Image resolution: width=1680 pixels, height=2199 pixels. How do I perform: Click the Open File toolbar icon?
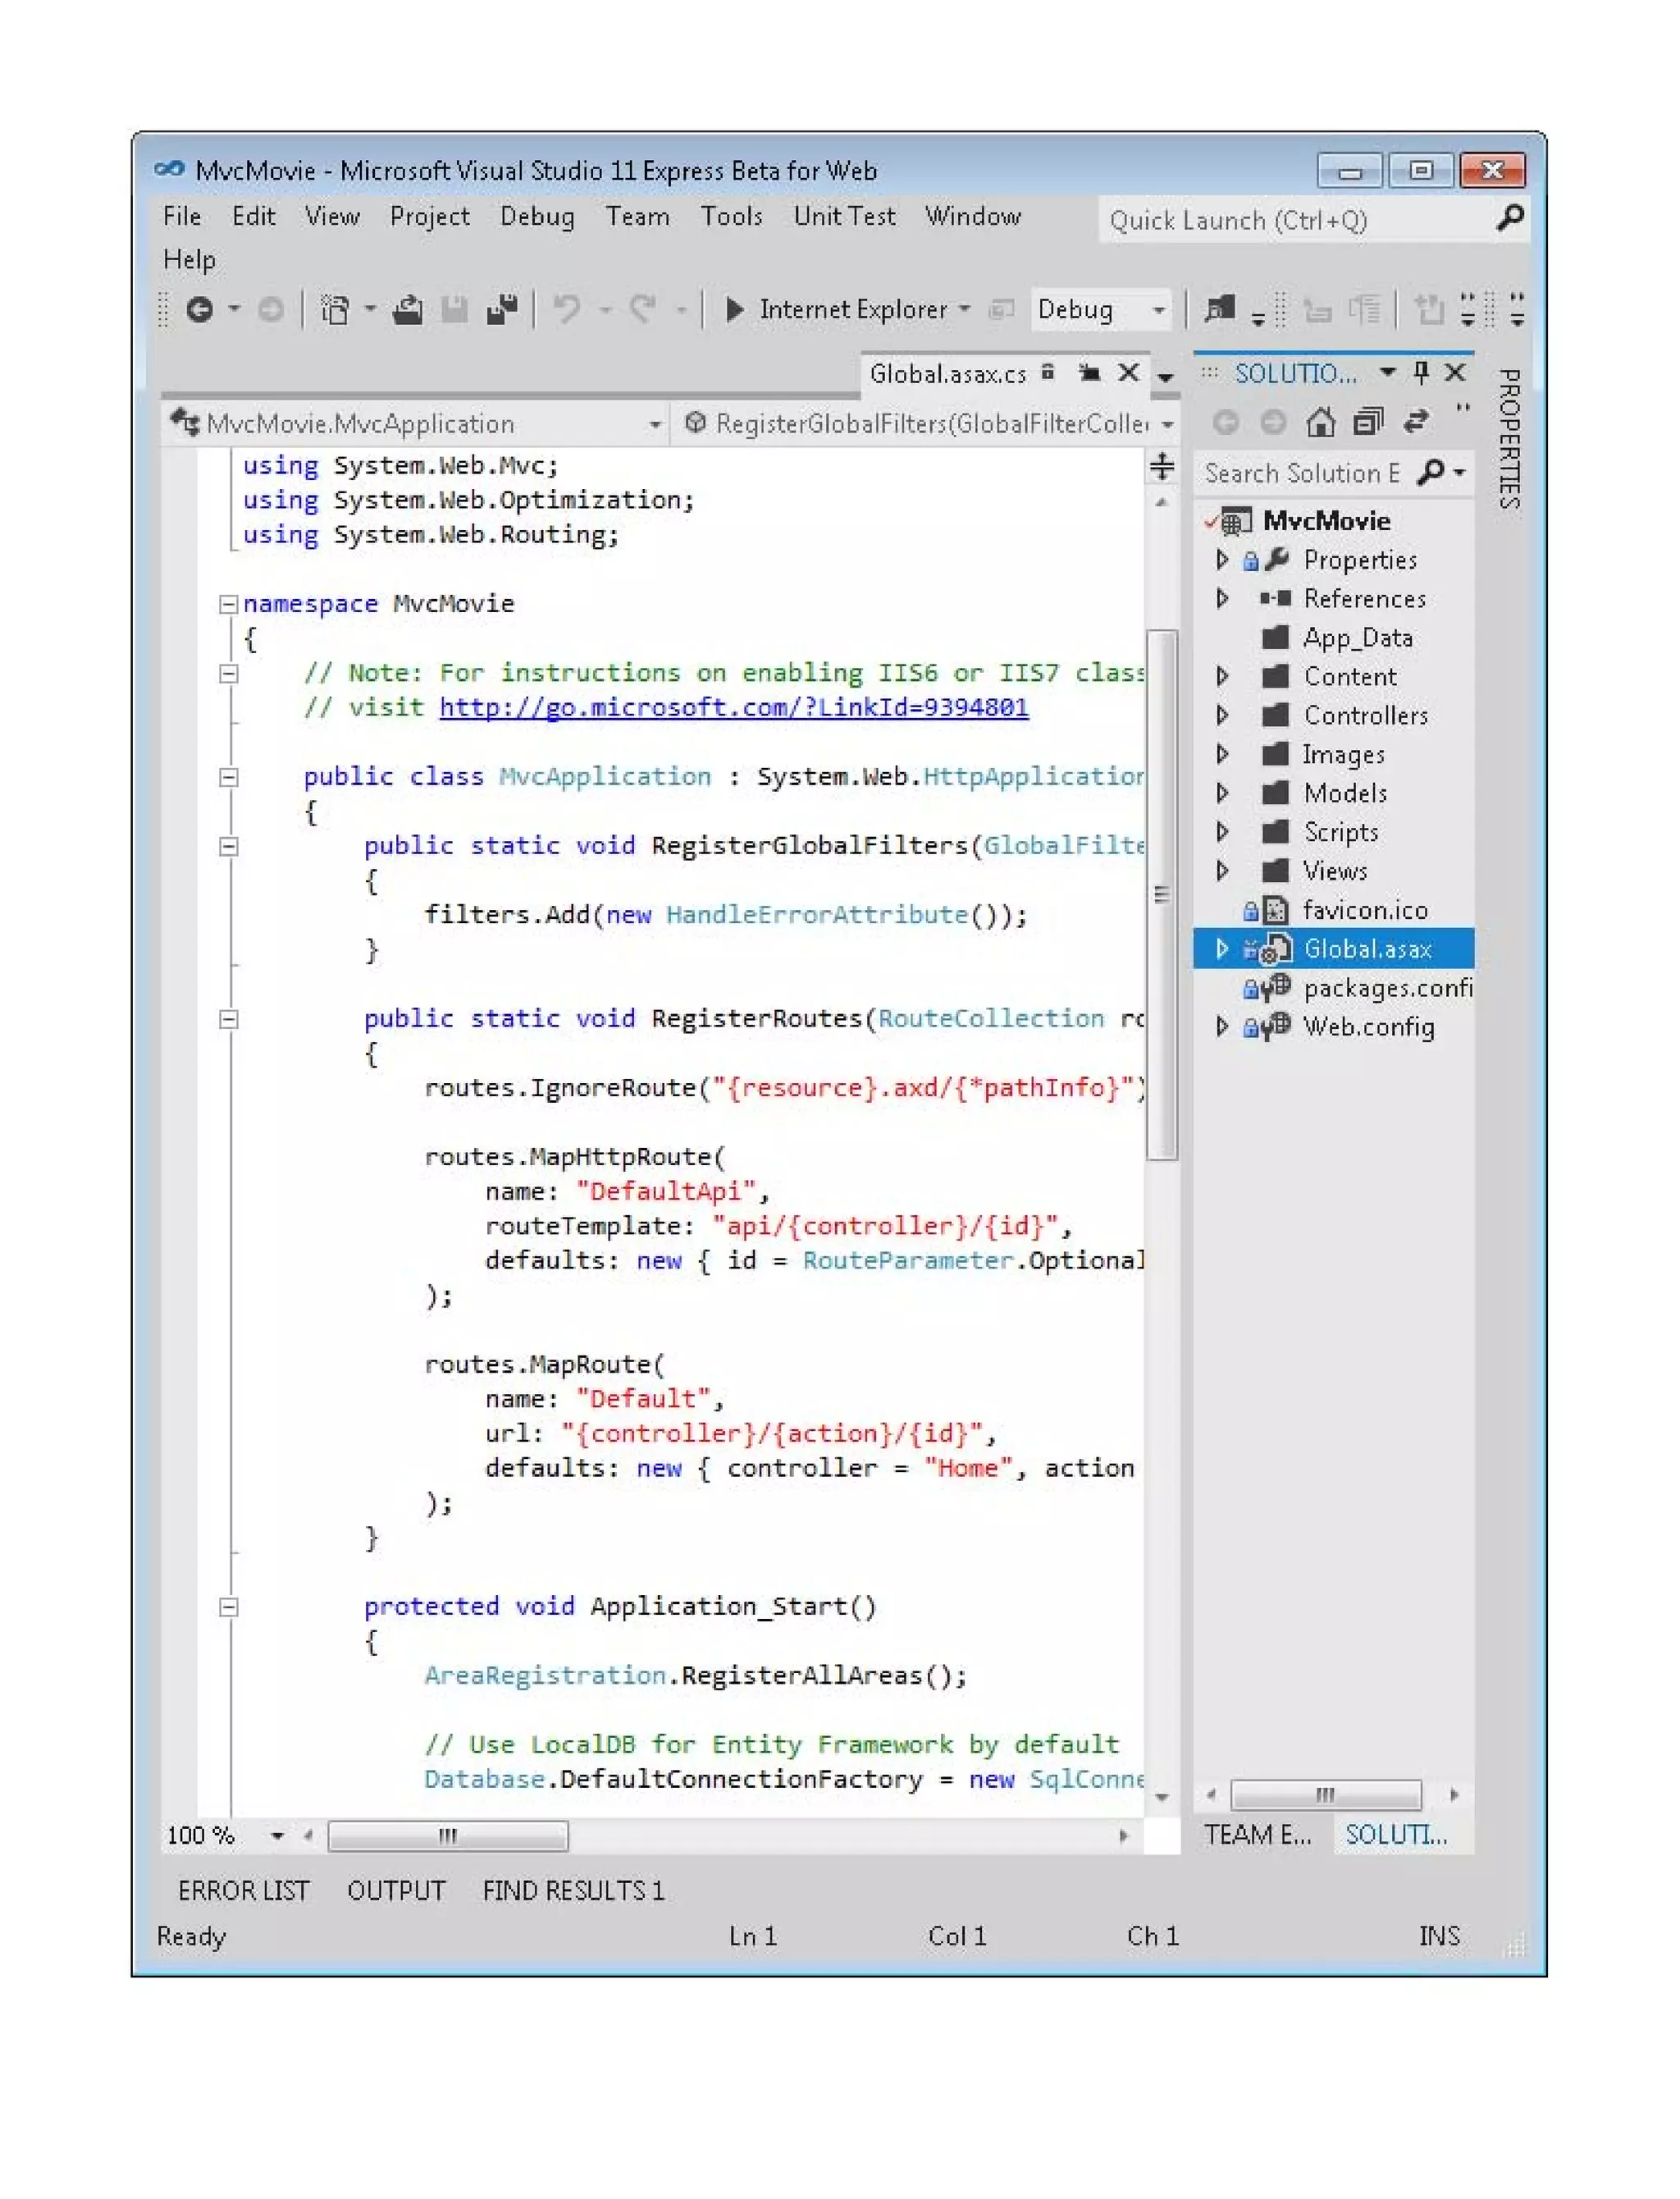click(x=407, y=310)
